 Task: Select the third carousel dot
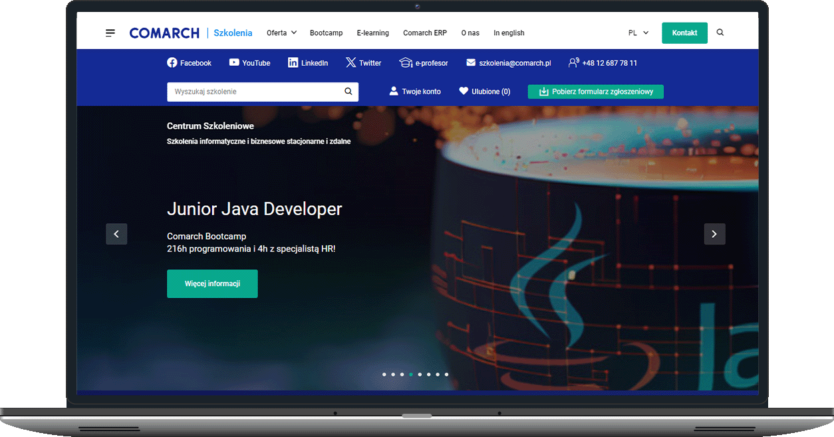(402, 375)
